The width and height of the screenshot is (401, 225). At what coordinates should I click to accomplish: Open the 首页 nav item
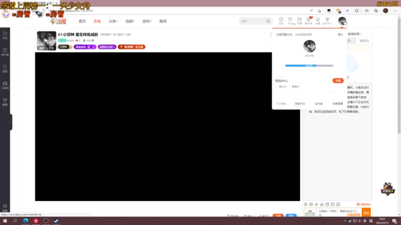[82, 21]
